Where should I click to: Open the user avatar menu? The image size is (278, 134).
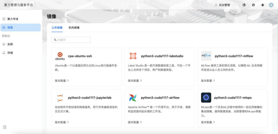point(271,5)
